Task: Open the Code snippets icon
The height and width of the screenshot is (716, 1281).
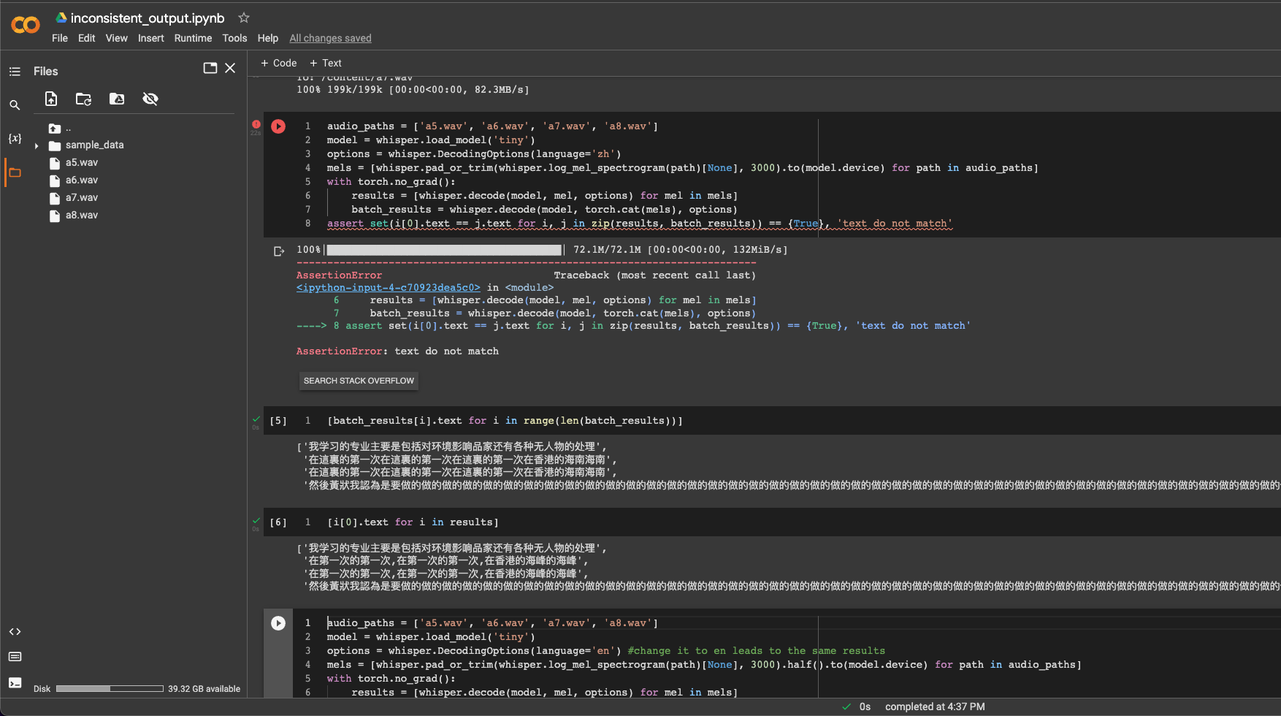Action: tap(15, 631)
